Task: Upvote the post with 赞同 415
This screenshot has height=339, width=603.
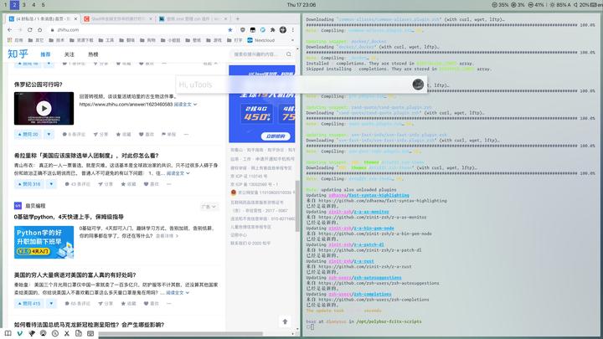Action: (29, 304)
